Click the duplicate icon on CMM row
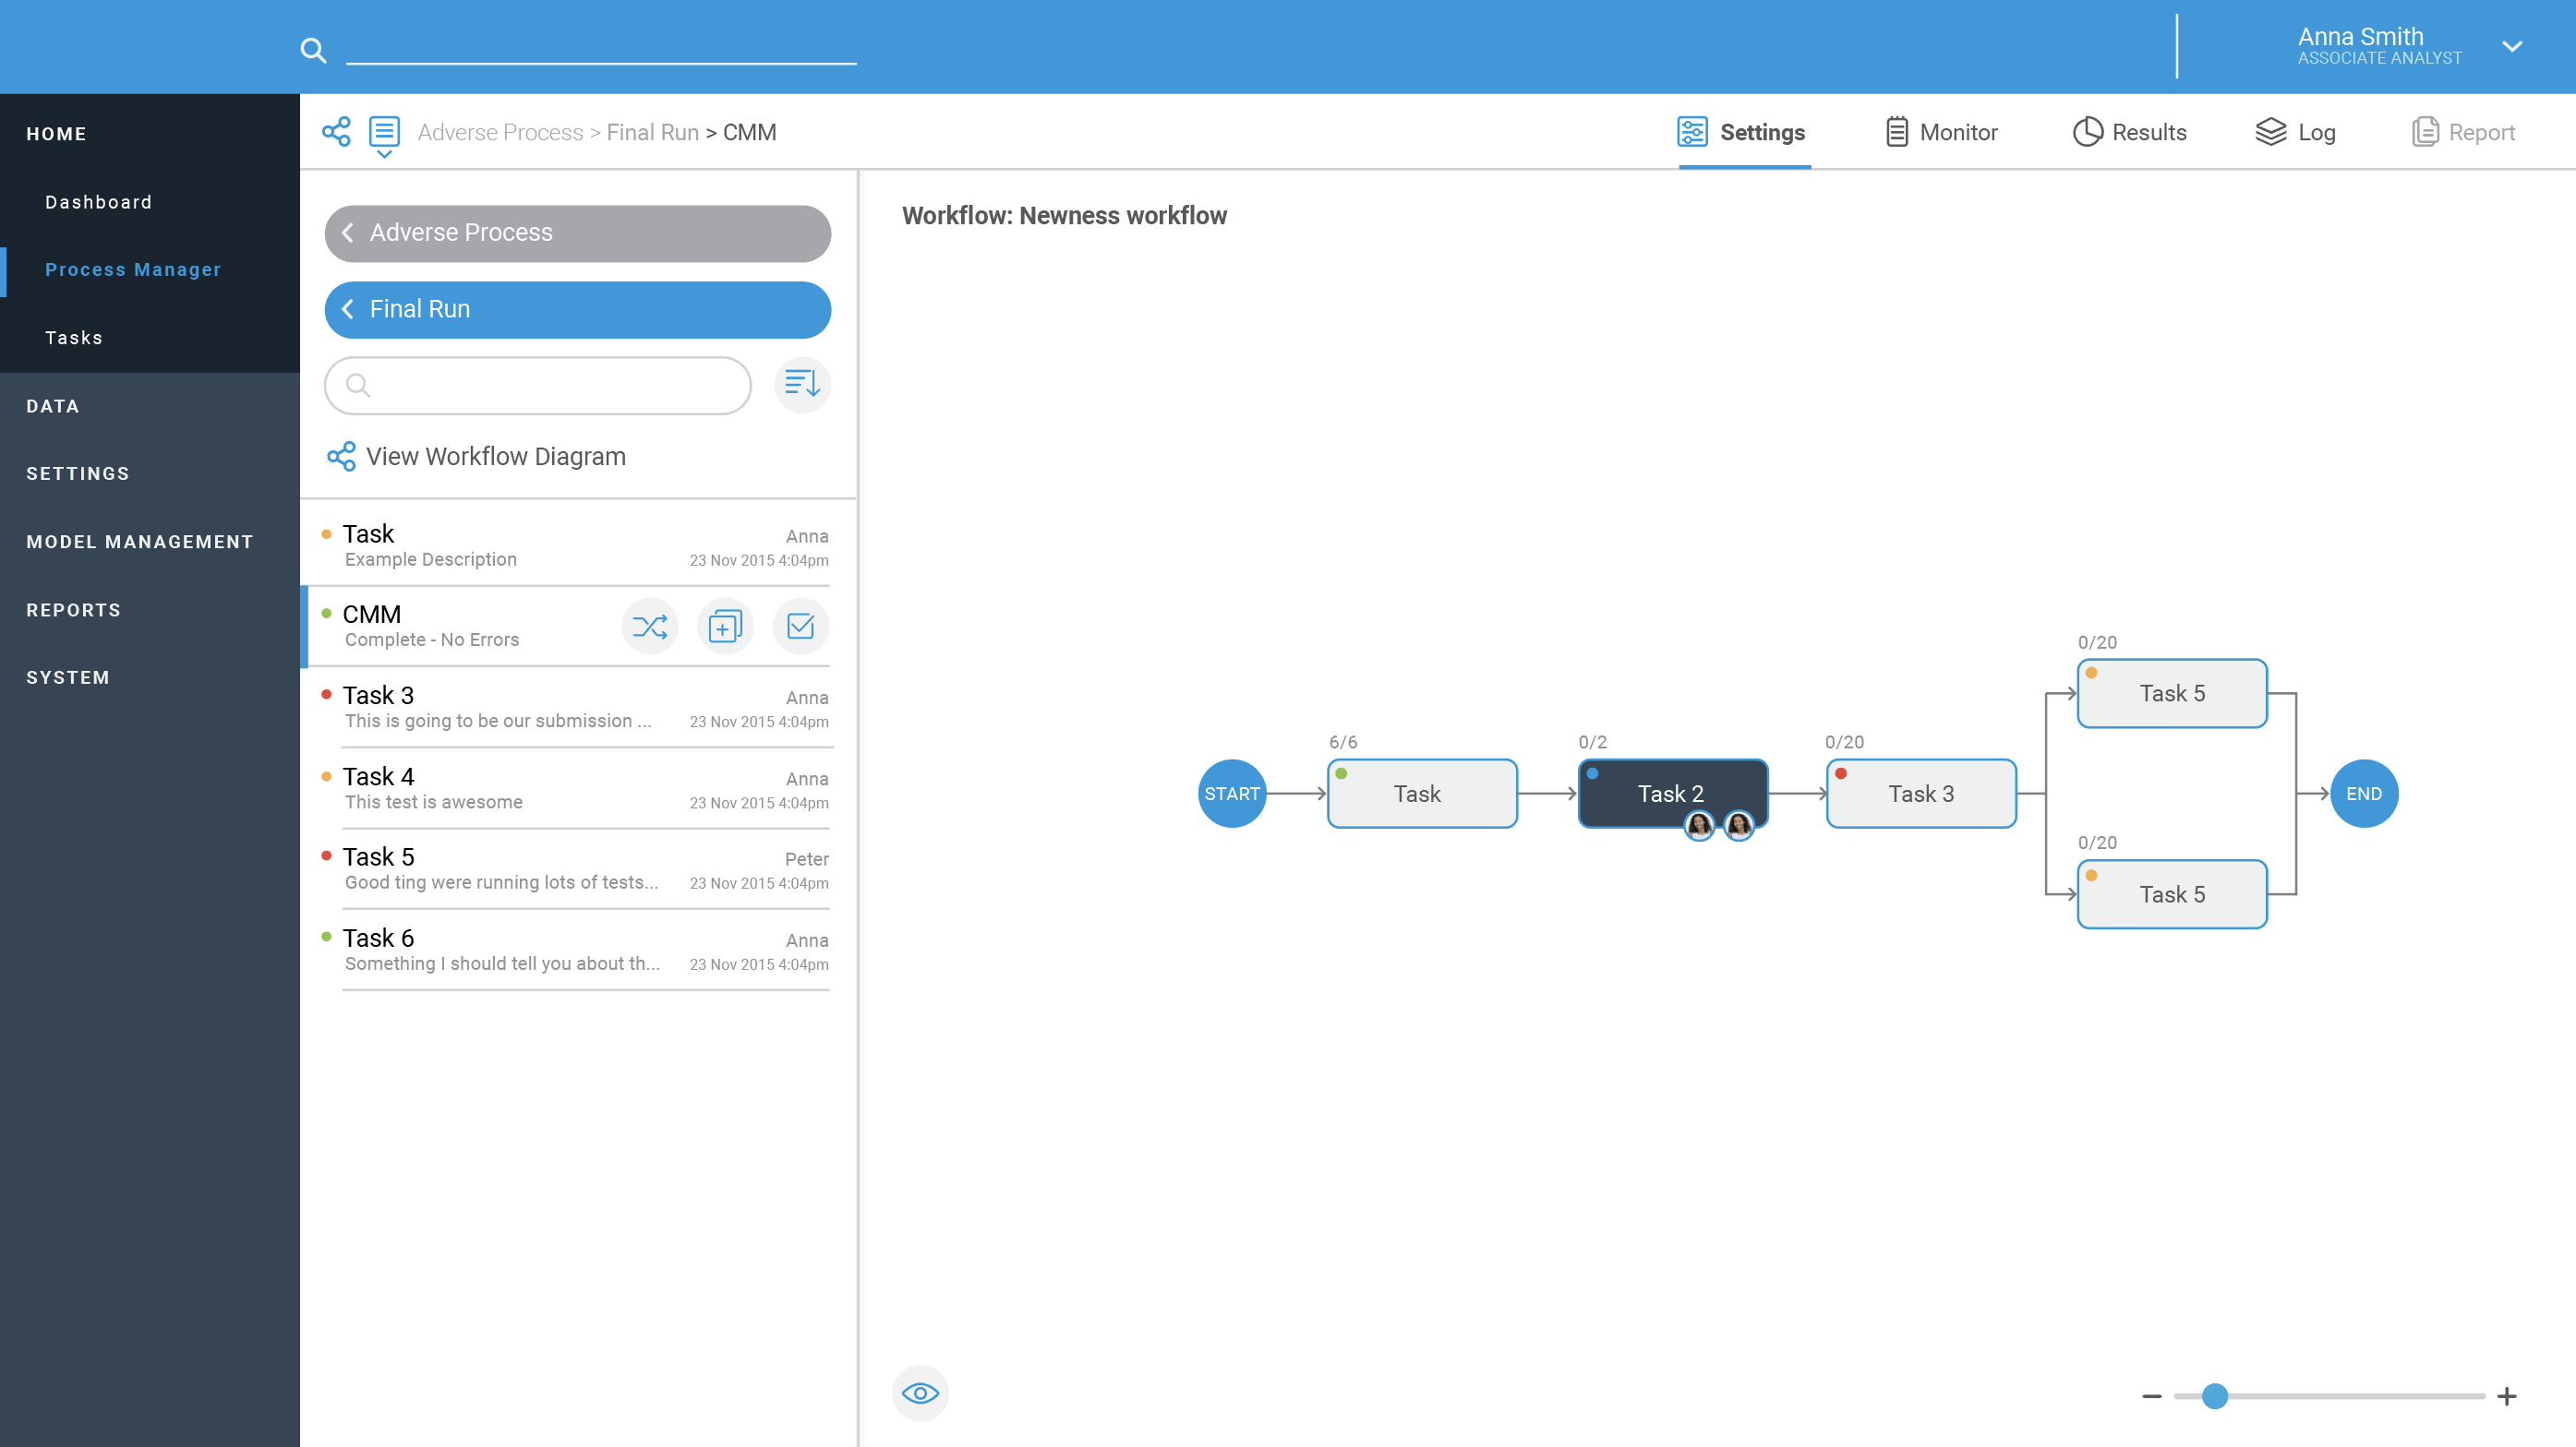This screenshot has height=1447, width=2576. tap(725, 627)
